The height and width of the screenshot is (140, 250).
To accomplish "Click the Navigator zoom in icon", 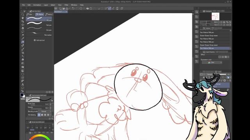I will pos(221,22).
